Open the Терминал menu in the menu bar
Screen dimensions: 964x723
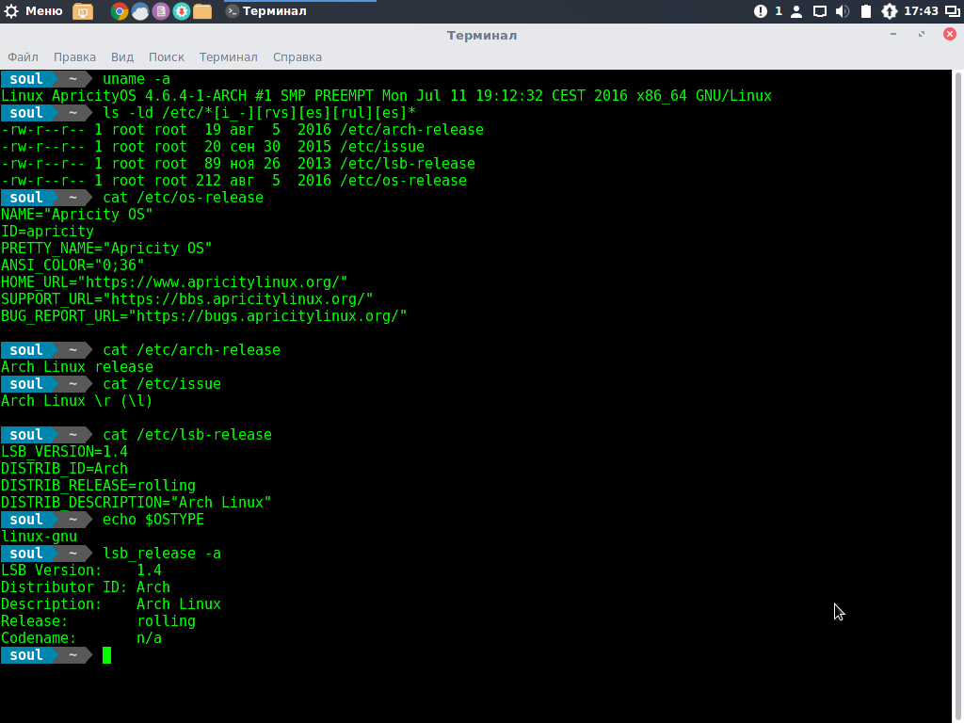228,57
